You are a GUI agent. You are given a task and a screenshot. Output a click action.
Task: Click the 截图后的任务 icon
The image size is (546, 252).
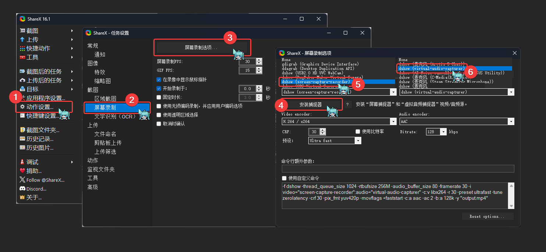coord(22,71)
